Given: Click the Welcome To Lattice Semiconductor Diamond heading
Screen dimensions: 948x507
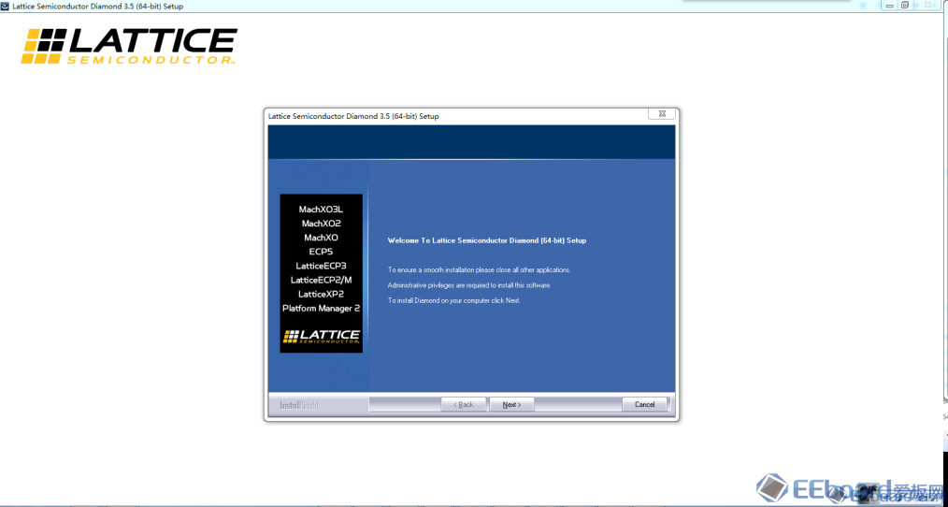Looking at the screenshot, I should (x=487, y=240).
